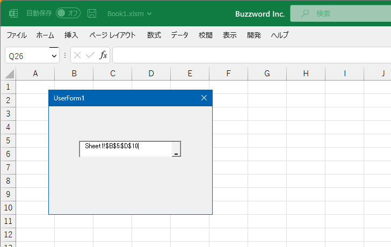Viewport: 391px width, 247px height.
Task: Click the Insert Function fx icon
Action: (x=103, y=55)
